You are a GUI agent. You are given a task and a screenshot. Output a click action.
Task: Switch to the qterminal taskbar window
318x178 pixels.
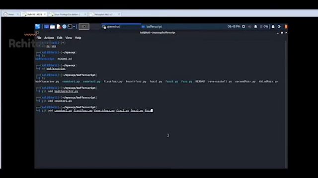[x=121, y=27]
